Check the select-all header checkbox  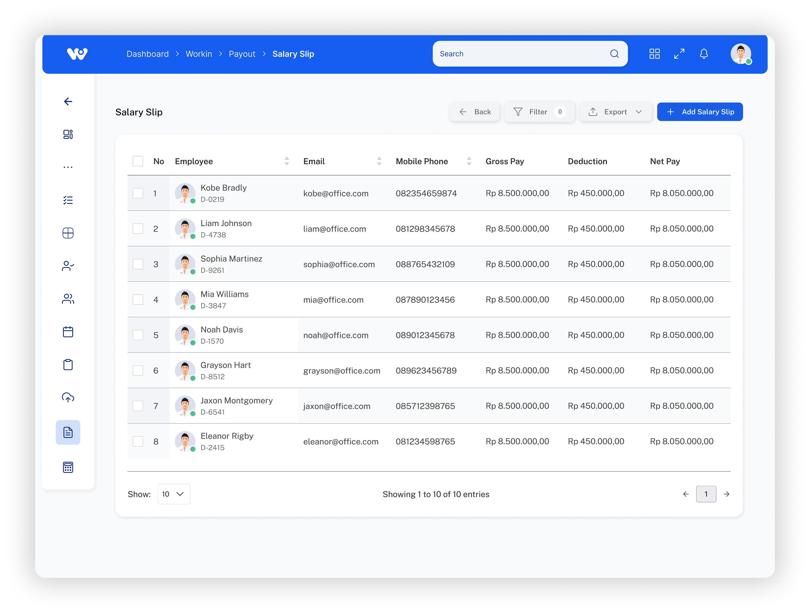(x=138, y=161)
